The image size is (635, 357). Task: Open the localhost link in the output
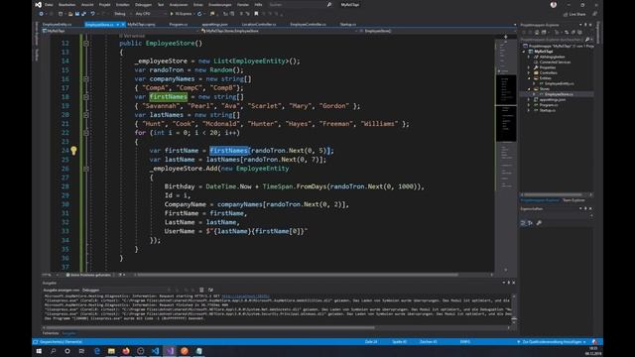coord(245,297)
